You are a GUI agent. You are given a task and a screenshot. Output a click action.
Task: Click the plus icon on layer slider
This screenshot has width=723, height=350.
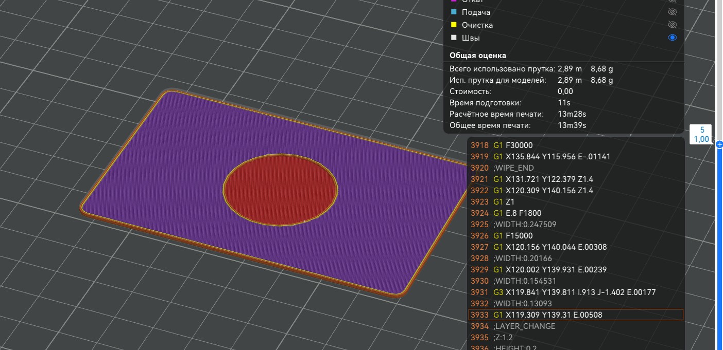[719, 144]
